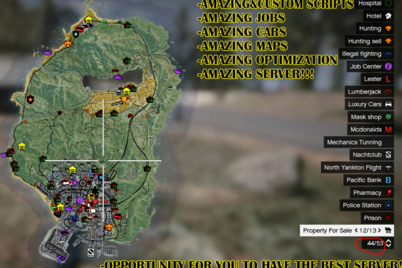Click the red M Mcdonalds icon
Viewport: 402px width, 268px height.
[389, 130]
